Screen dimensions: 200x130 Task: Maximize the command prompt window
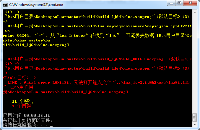(179, 3)
